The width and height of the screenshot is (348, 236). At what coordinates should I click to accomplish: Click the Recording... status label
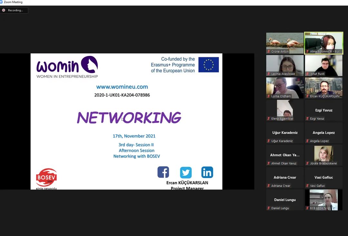(x=15, y=10)
